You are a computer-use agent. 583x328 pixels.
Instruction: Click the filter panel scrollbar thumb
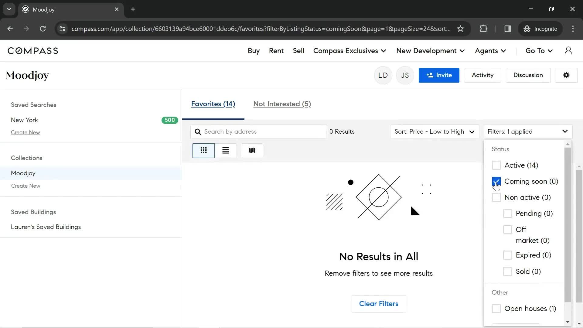tap(568, 225)
